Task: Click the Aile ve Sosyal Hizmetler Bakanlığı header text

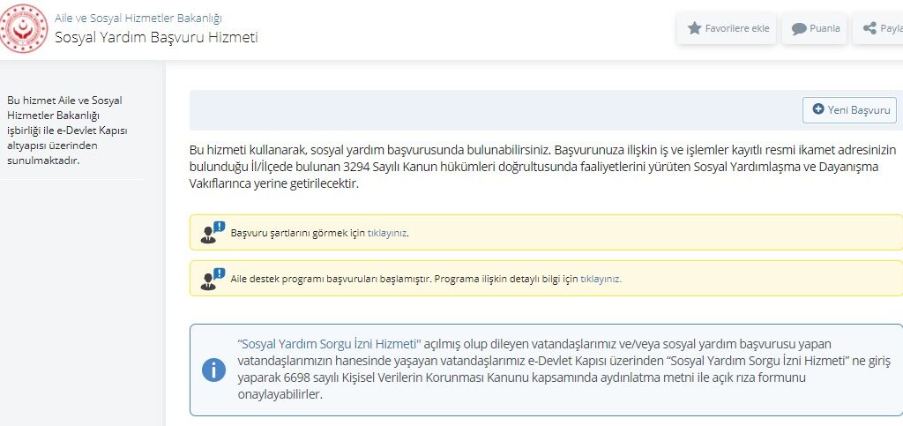Action: pyautogui.click(x=138, y=18)
